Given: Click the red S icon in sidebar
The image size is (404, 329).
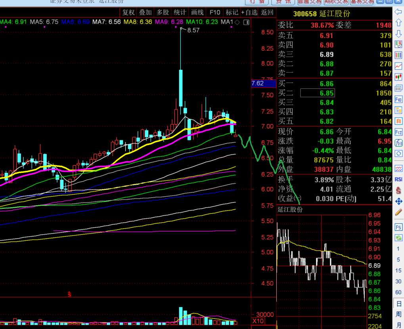Looking at the screenshot, I should tap(398, 190).
